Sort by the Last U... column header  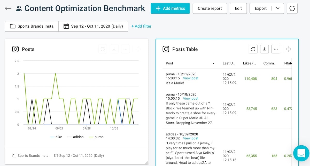[x=229, y=63]
